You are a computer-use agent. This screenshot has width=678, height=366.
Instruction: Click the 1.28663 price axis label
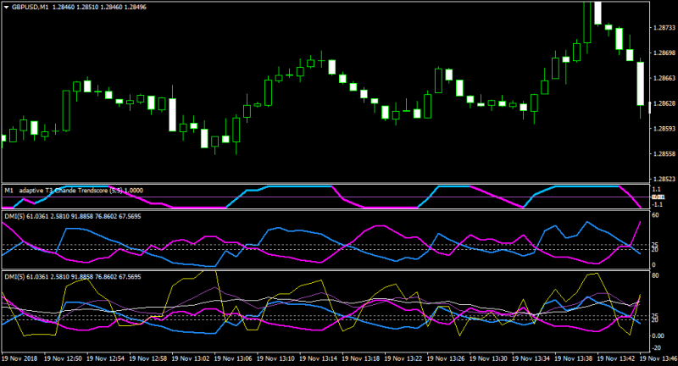click(x=664, y=78)
